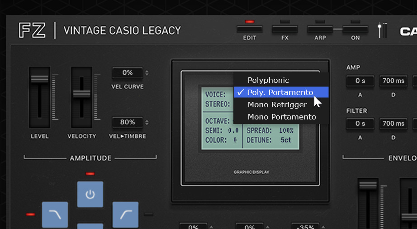
Task: Click the VEL CURVE stepper arrows
Action: point(147,73)
